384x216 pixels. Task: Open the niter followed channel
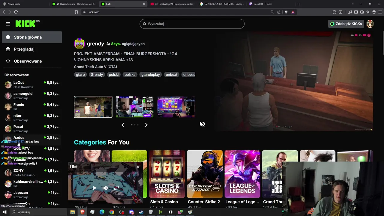(32, 118)
